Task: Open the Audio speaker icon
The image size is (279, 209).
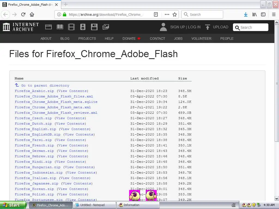Action: tap(83, 27)
